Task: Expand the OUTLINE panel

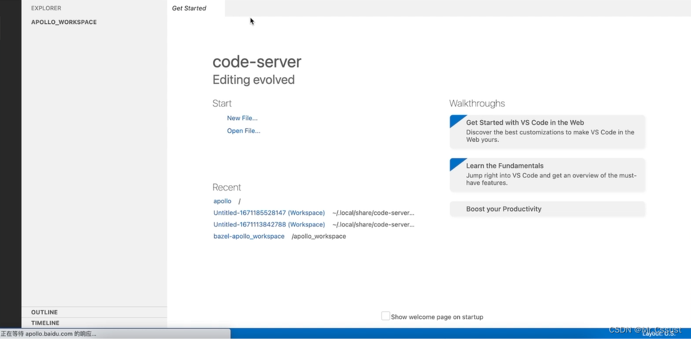Action: click(94, 312)
